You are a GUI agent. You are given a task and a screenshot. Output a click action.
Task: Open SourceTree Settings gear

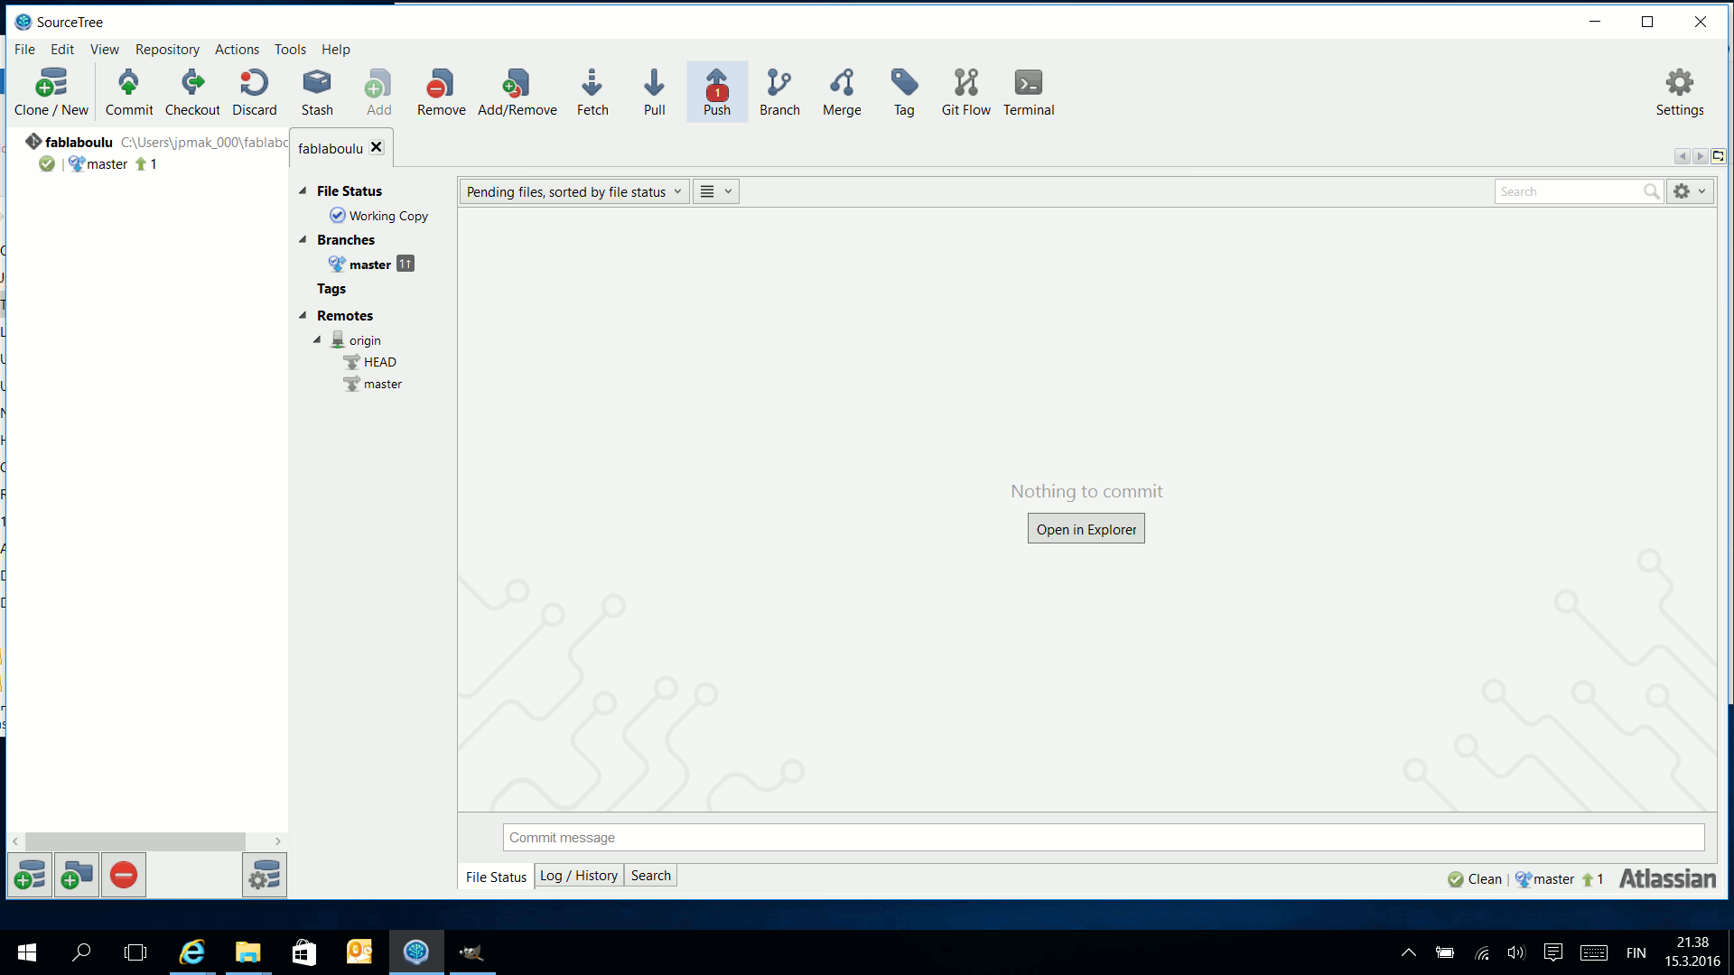coord(1680,92)
